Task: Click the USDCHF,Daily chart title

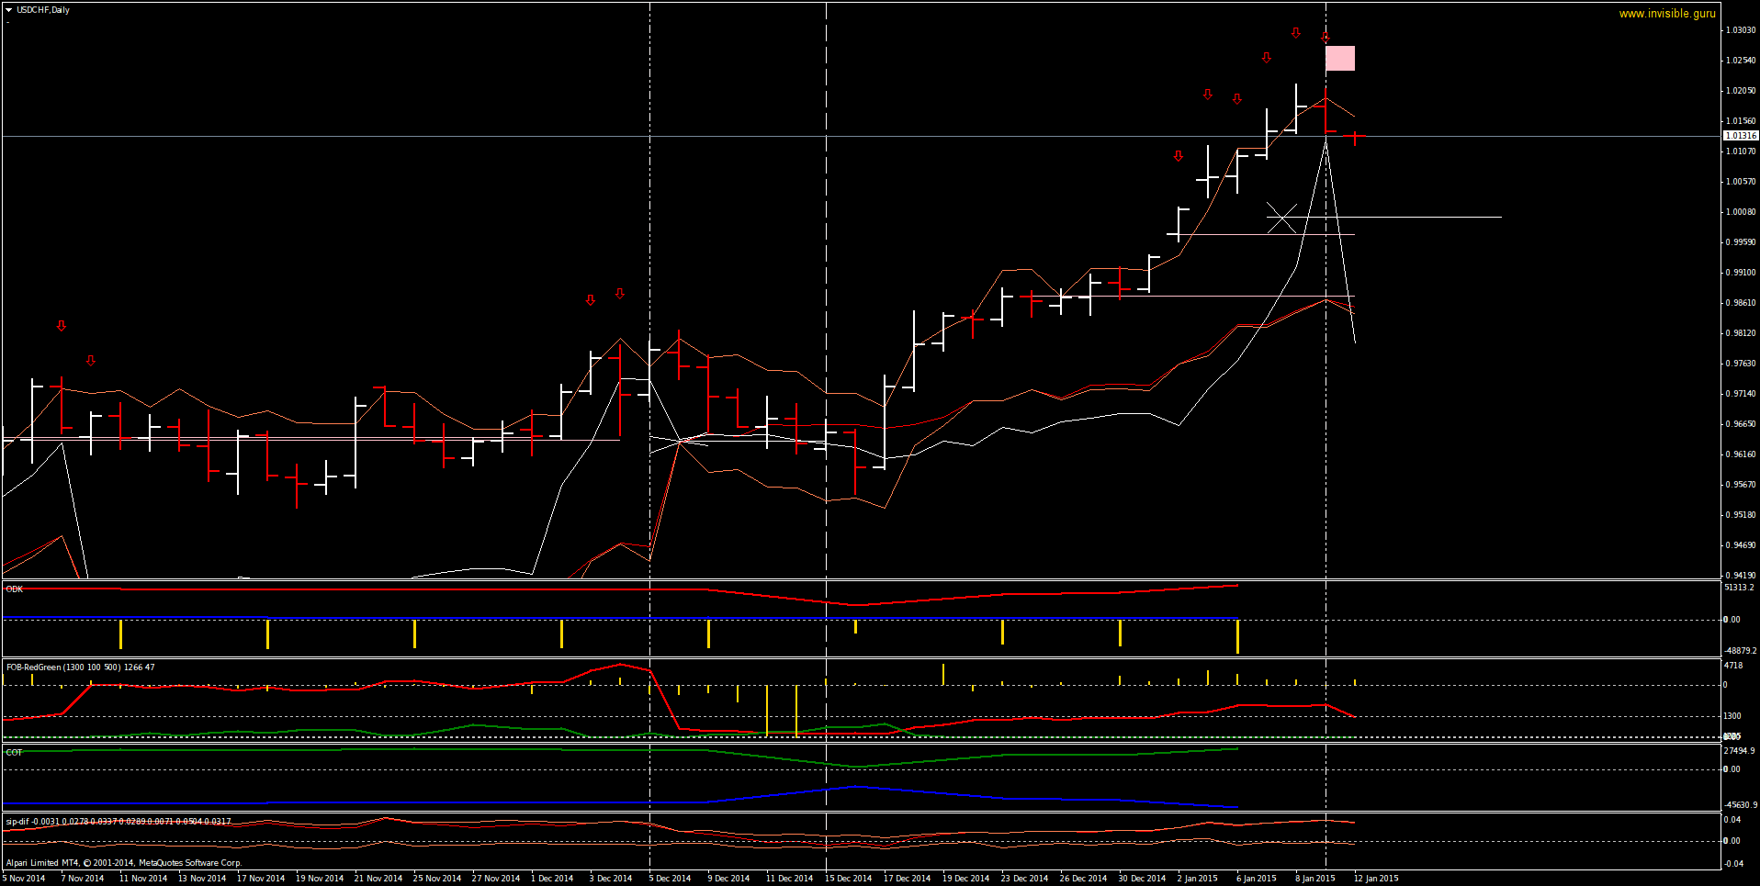Action: 43,10
